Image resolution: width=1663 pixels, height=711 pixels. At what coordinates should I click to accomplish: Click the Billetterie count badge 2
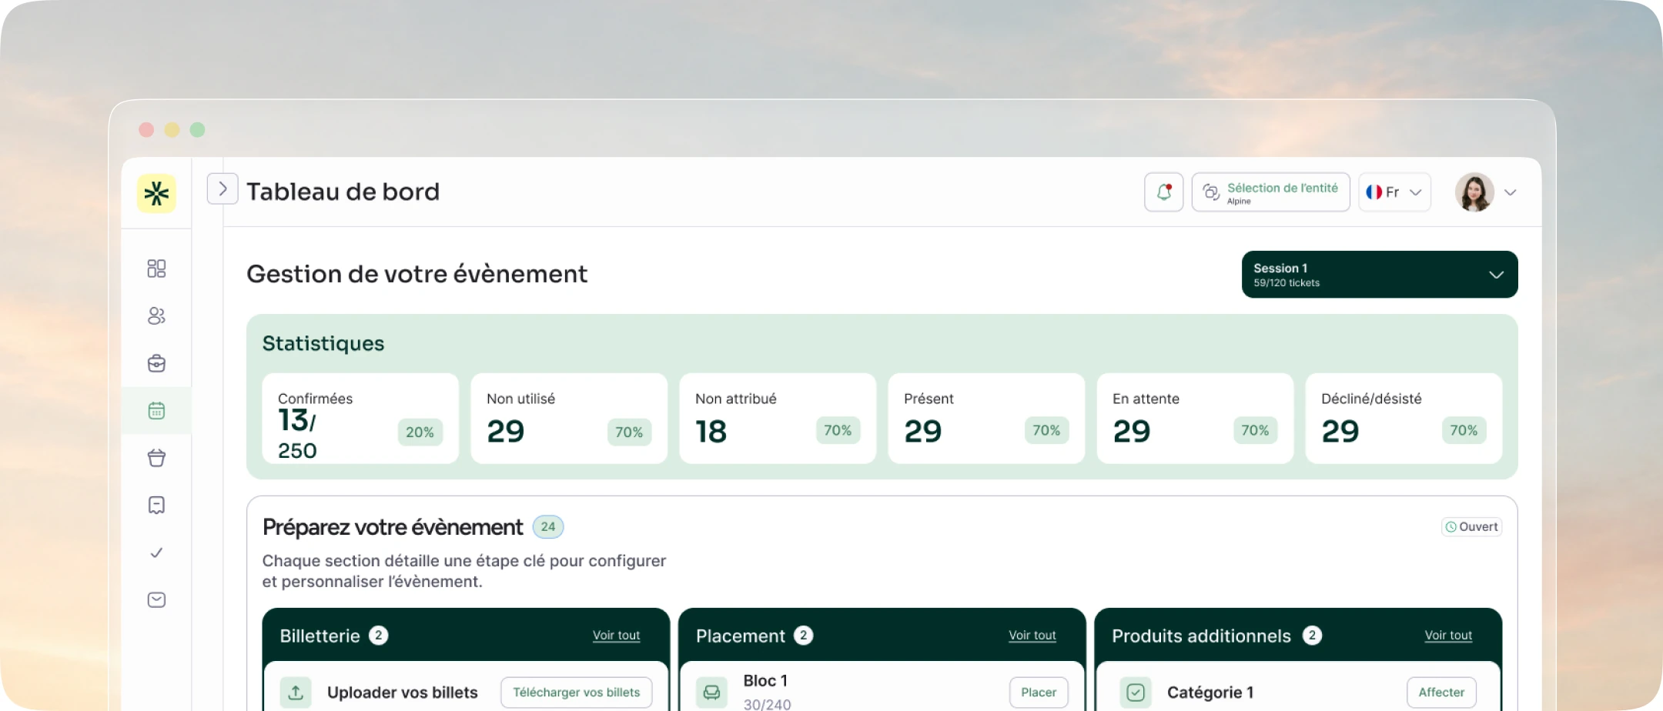(x=378, y=636)
